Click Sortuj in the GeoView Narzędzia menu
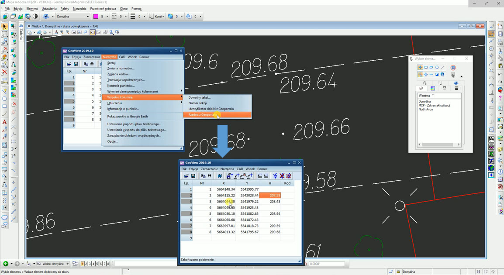 [111, 63]
